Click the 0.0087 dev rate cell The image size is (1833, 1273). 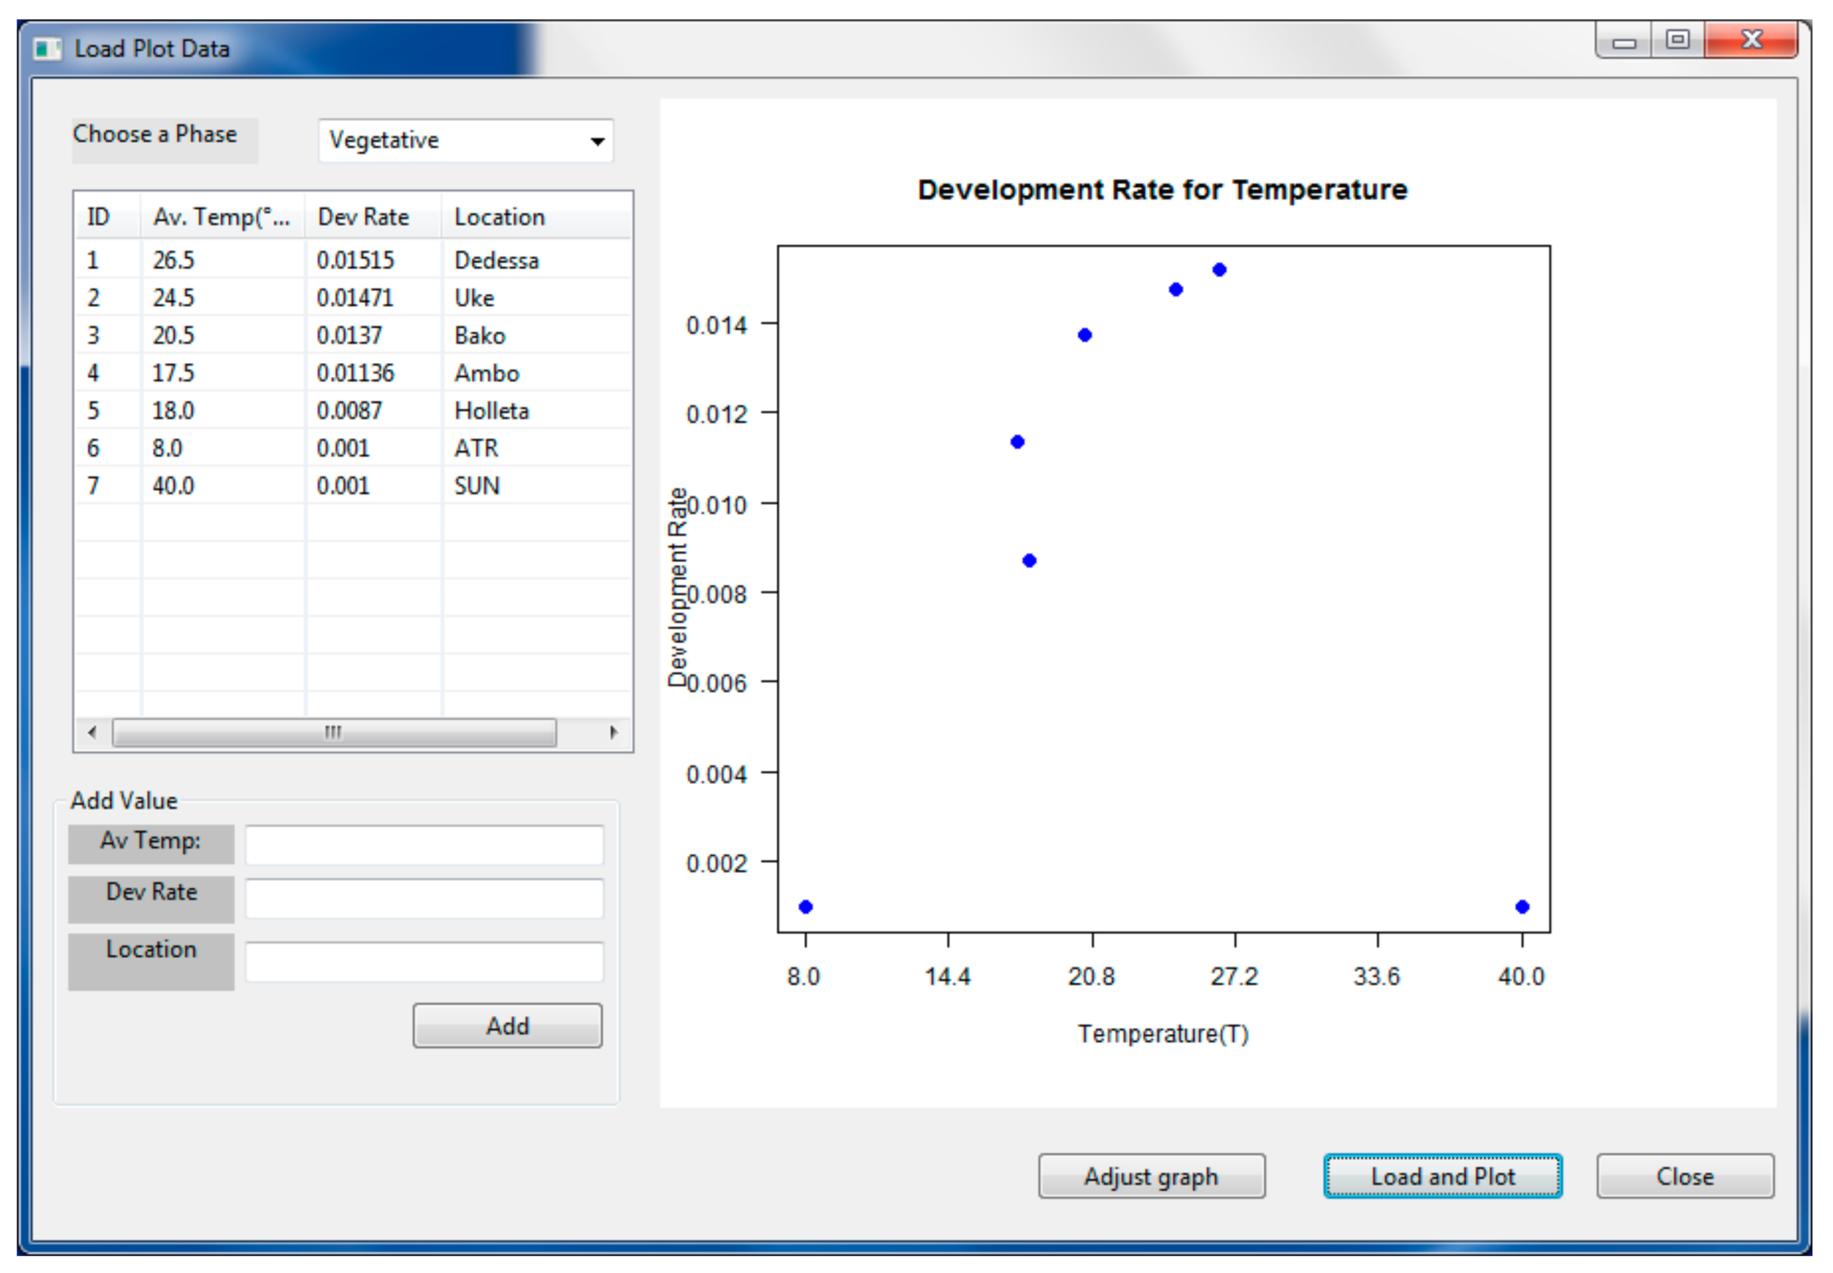(x=349, y=410)
